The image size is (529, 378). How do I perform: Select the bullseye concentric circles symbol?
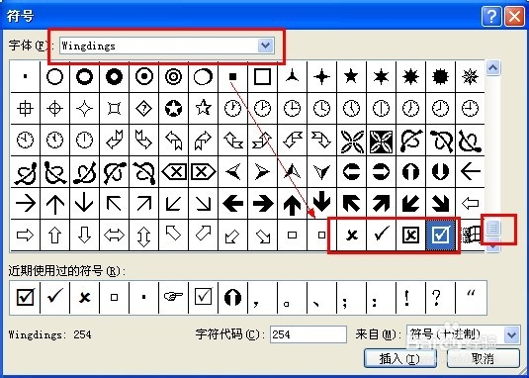tap(173, 77)
